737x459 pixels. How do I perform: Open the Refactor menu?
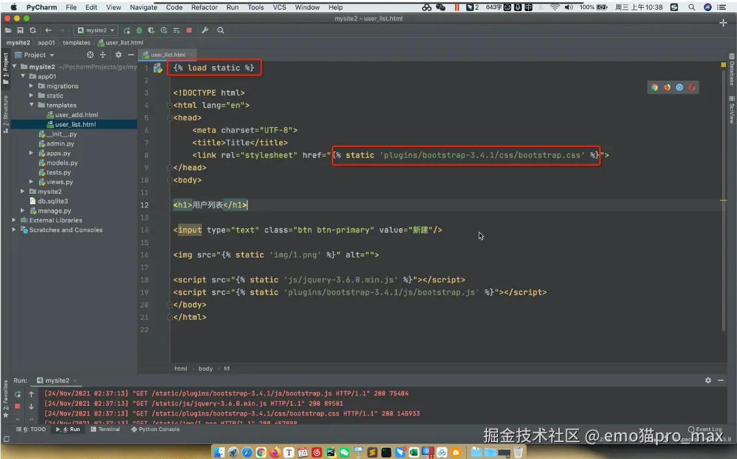tap(205, 7)
